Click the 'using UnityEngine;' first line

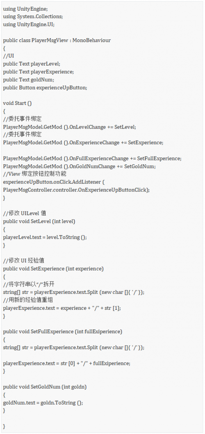25,9
